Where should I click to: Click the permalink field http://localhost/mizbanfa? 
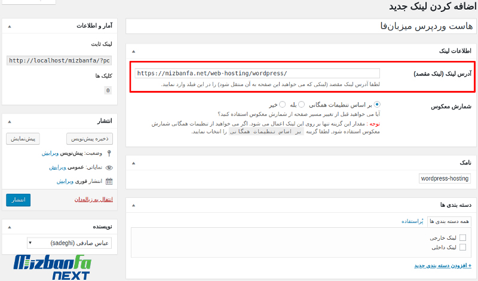pos(59,60)
